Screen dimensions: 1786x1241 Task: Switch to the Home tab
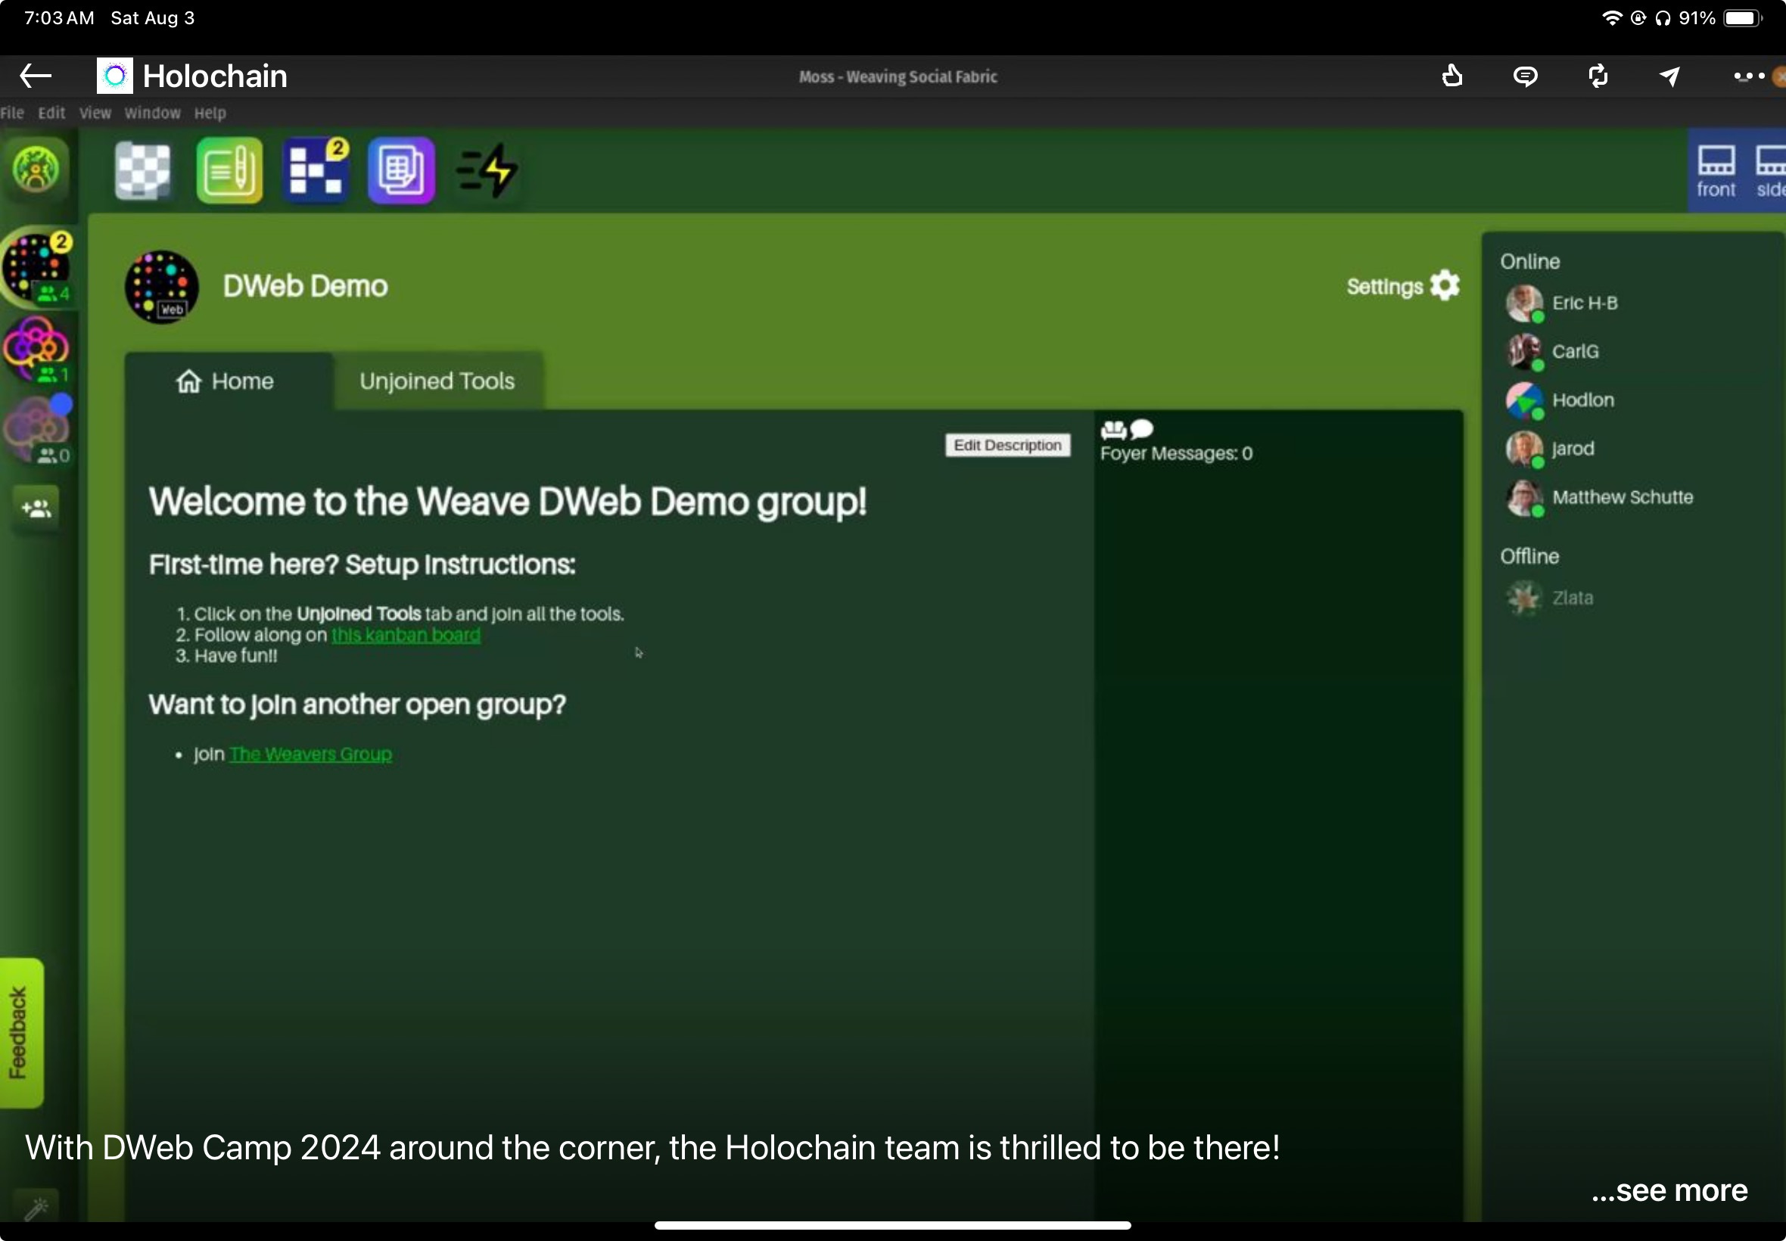(229, 381)
